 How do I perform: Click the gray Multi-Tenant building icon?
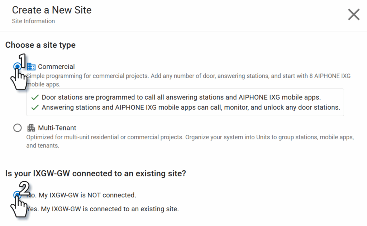click(32, 128)
